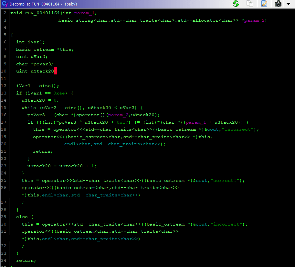Click the camera Snapshot icon
The height and width of the screenshot is (267, 295).
pos(278,4)
